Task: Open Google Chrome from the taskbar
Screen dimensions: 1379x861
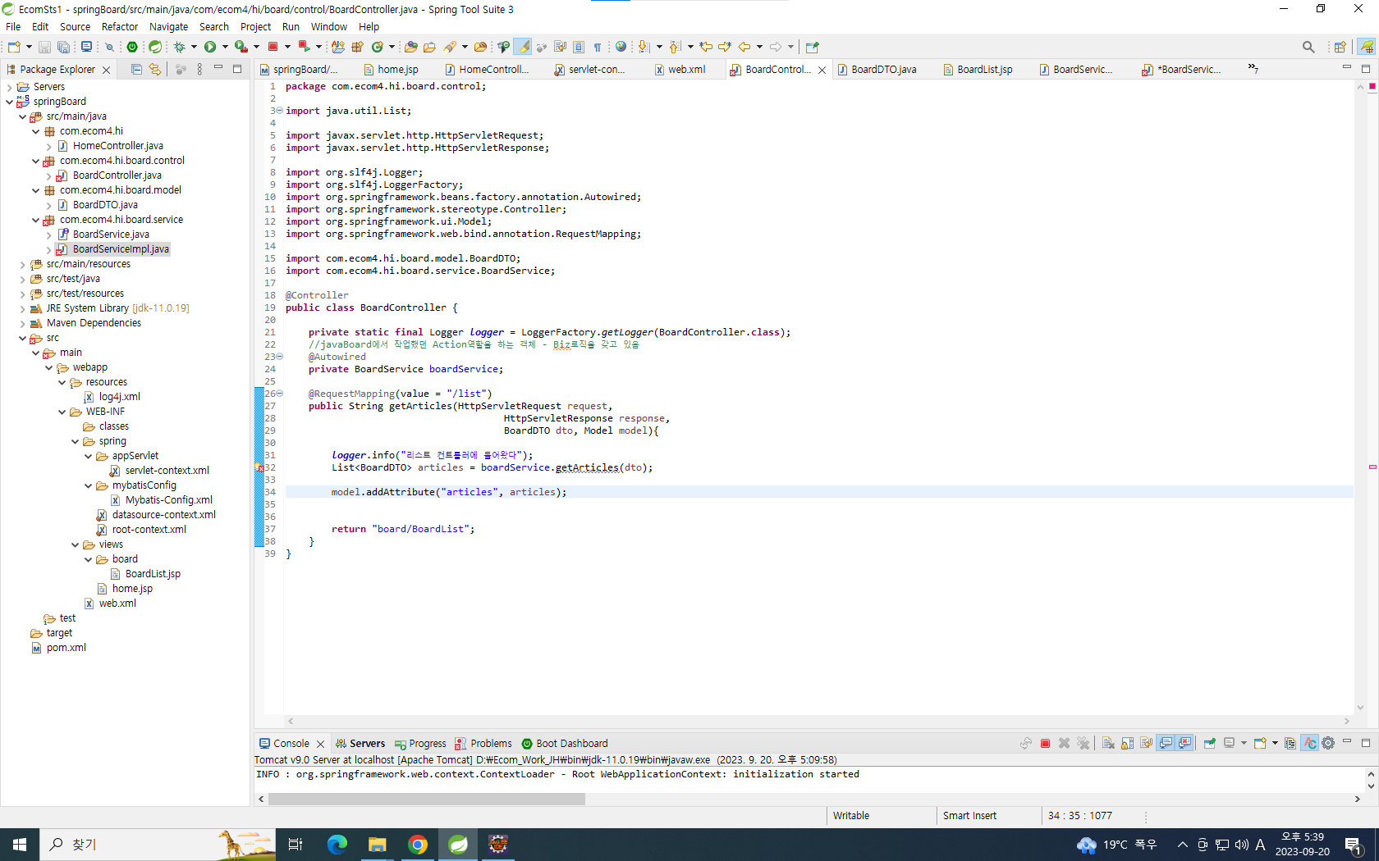Action: (418, 844)
